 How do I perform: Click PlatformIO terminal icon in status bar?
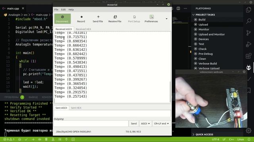[x=73, y=139]
